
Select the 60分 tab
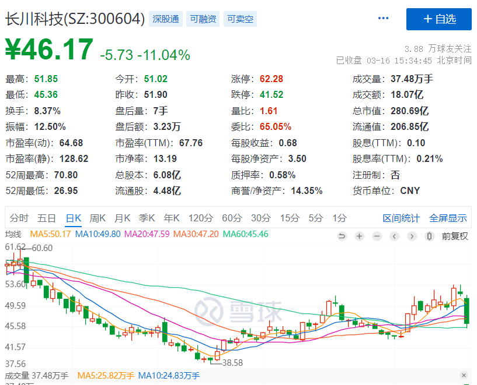coord(232,218)
